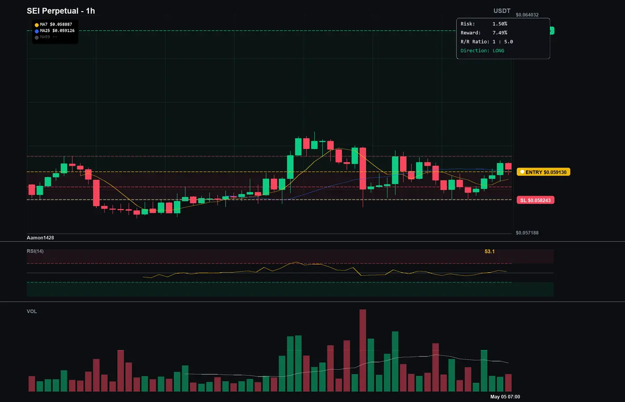Click the white dot in the ENTRY tag
625x402 pixels.
(522, 172)
